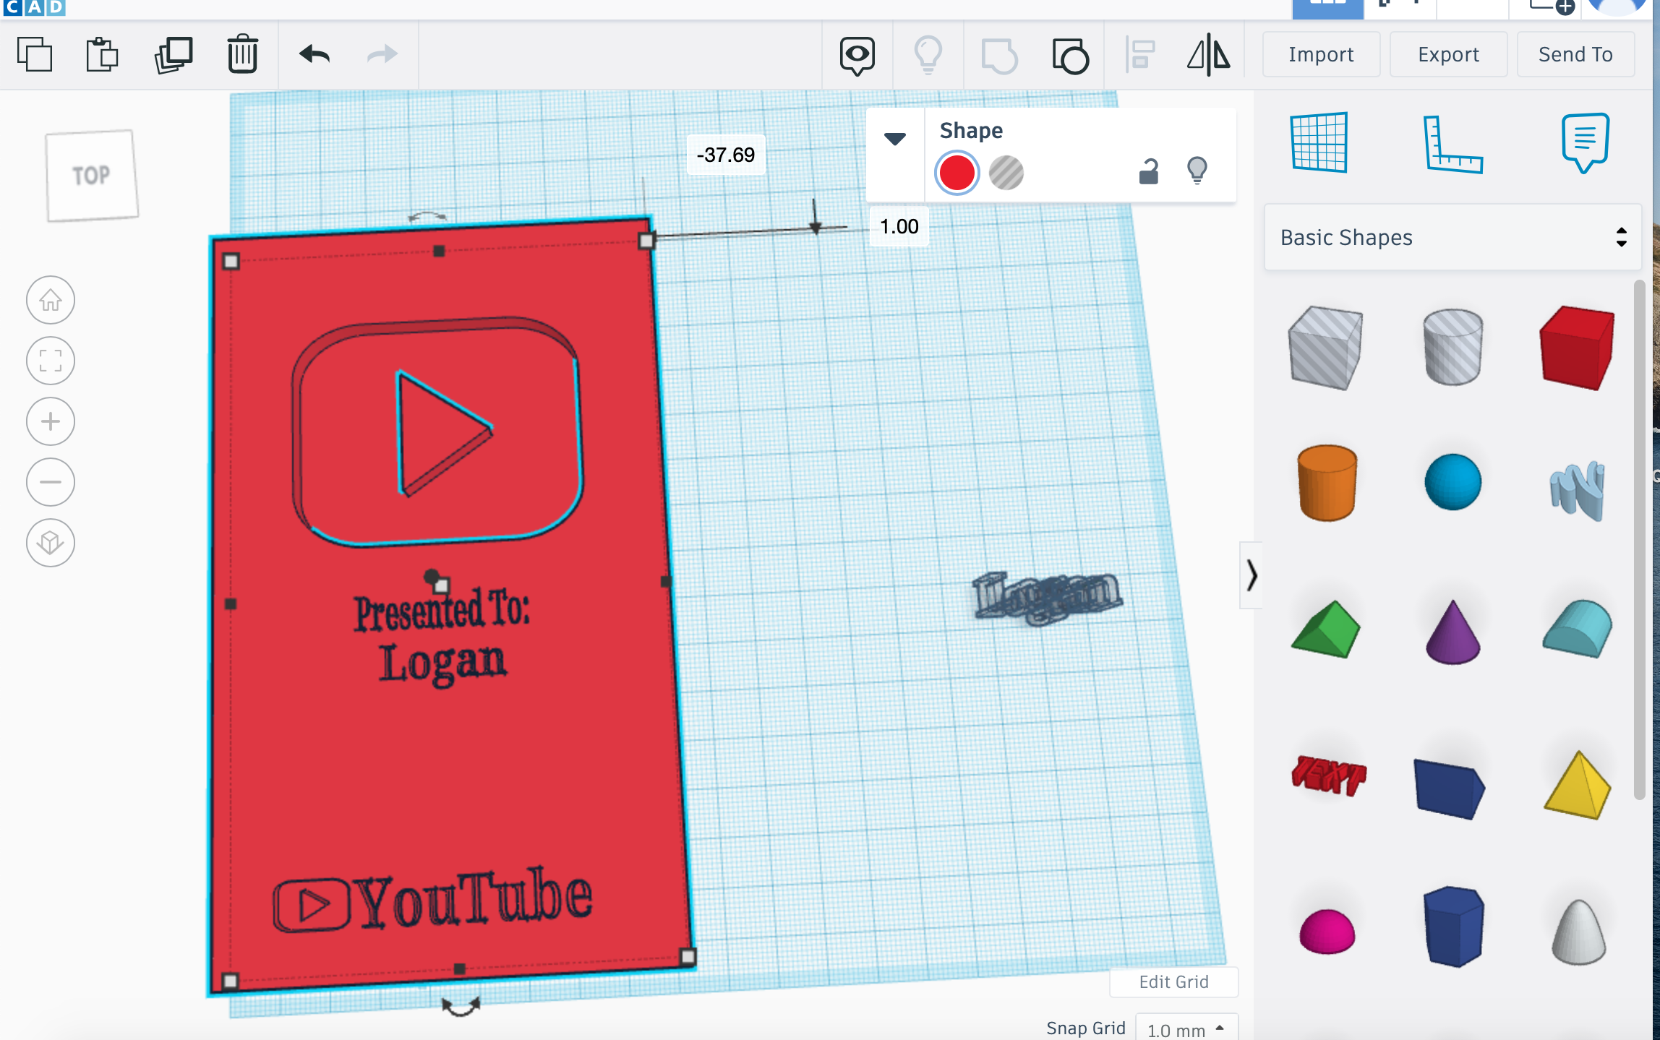Click the Edit Grid button
The width and height of the screenshot is (1660, 1040).
pyautogui.click(x=1173, y=981)
